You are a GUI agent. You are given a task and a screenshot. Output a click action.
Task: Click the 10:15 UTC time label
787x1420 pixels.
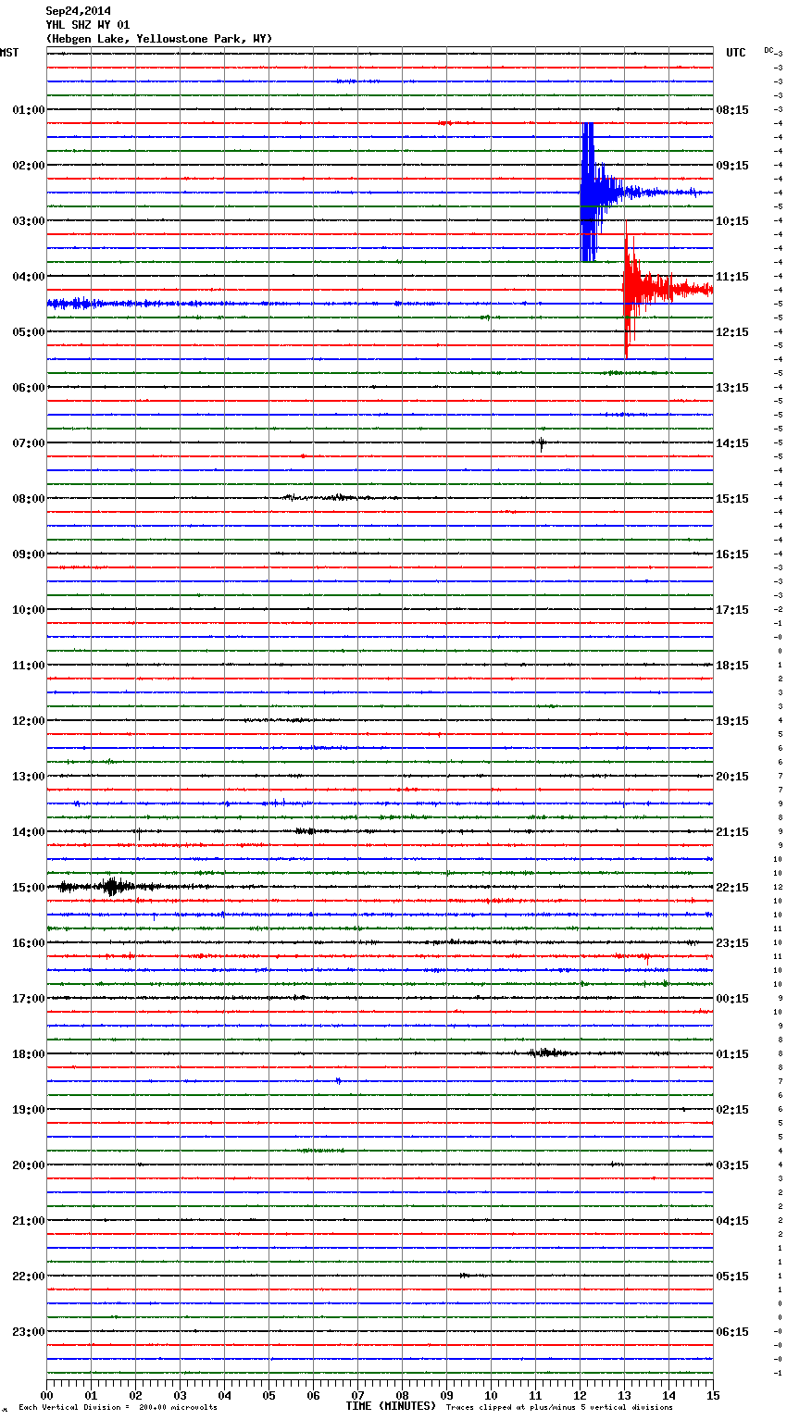coord(732,221)
